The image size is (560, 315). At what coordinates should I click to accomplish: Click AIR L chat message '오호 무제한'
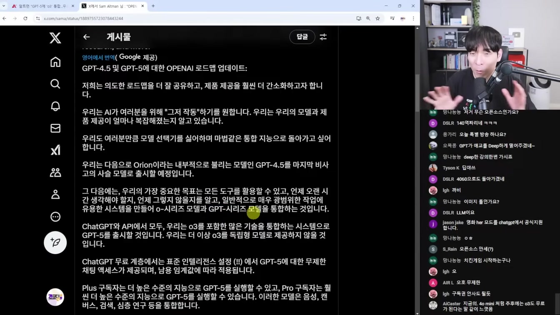468,283
